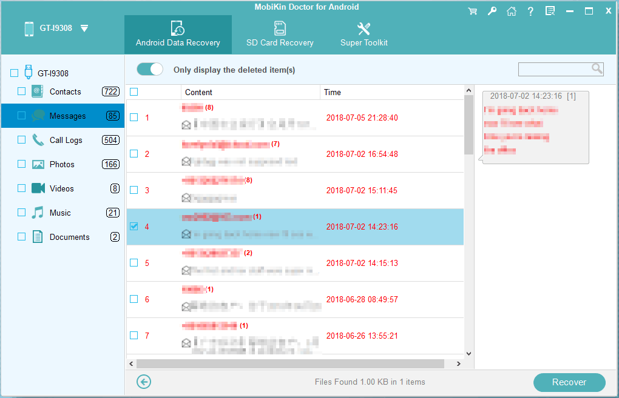The width and height of the screenshot is (619, 398).
Task: Toggle 'Only display the deleted item(s)' switch
Action: (x=150, y=69)
